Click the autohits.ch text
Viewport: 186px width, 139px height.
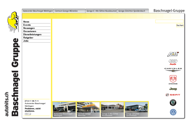pos(7,104)
